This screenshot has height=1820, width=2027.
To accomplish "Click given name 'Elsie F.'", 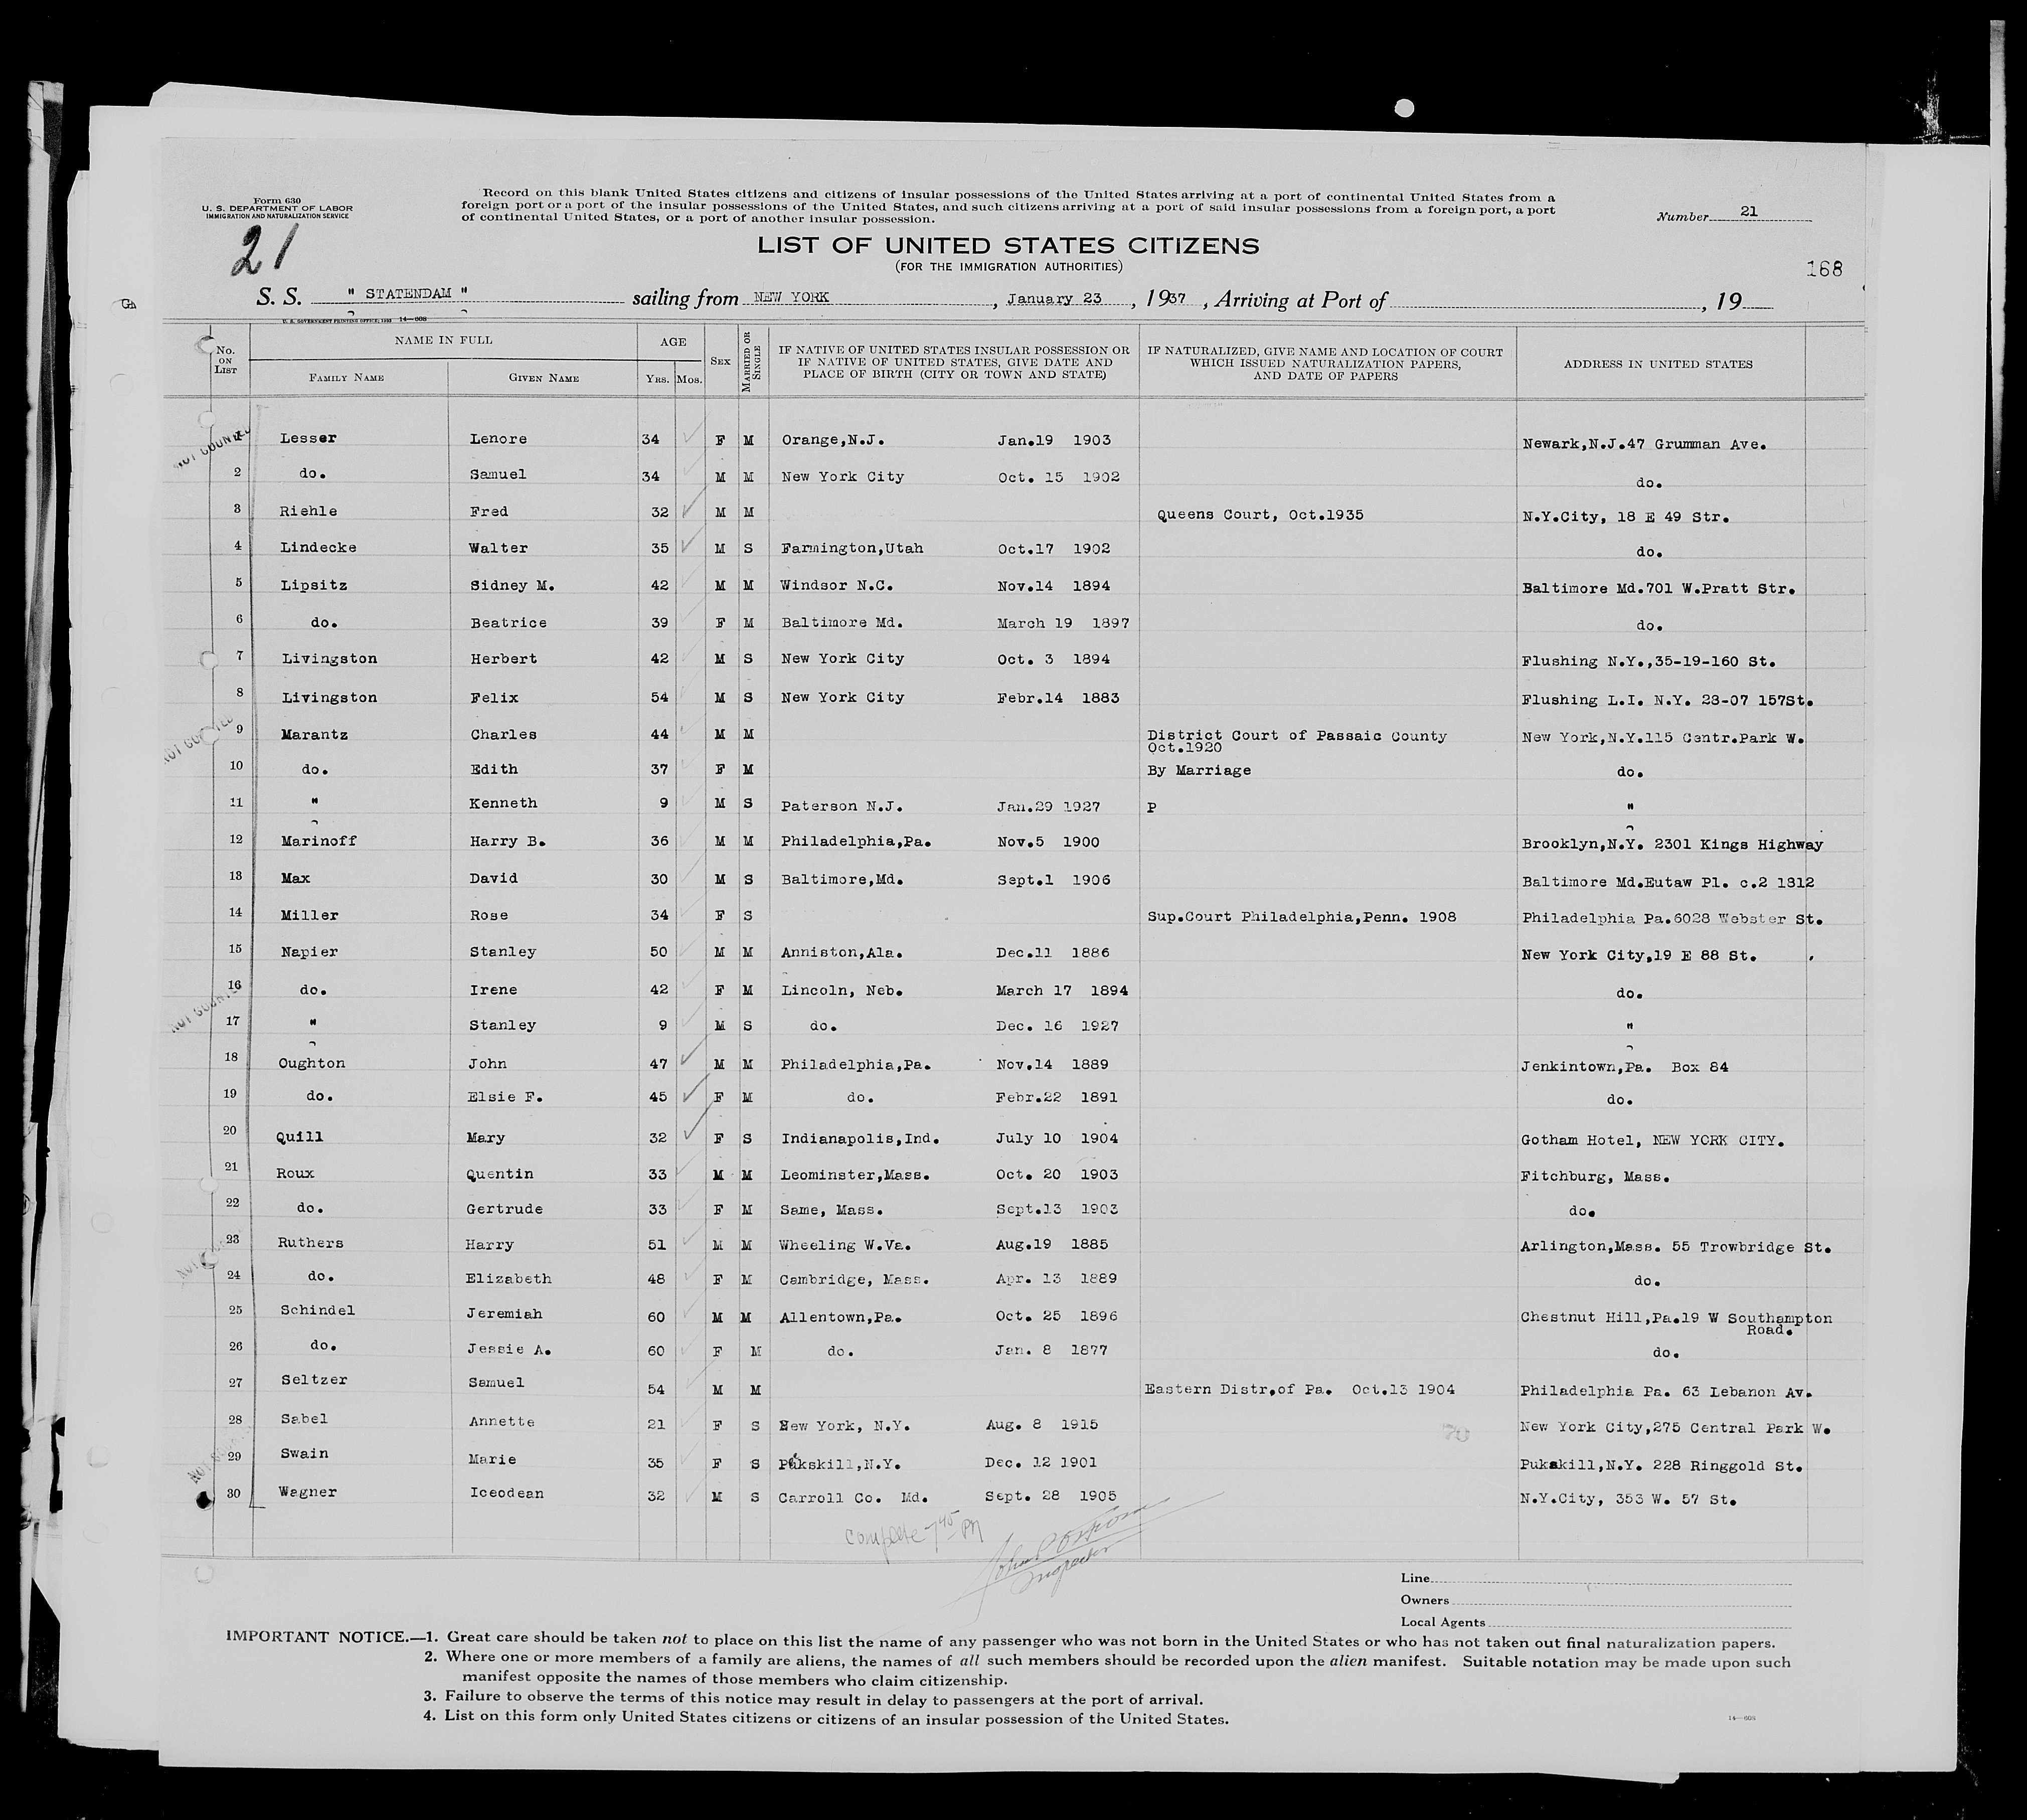I will click(x=506, y=1096).
